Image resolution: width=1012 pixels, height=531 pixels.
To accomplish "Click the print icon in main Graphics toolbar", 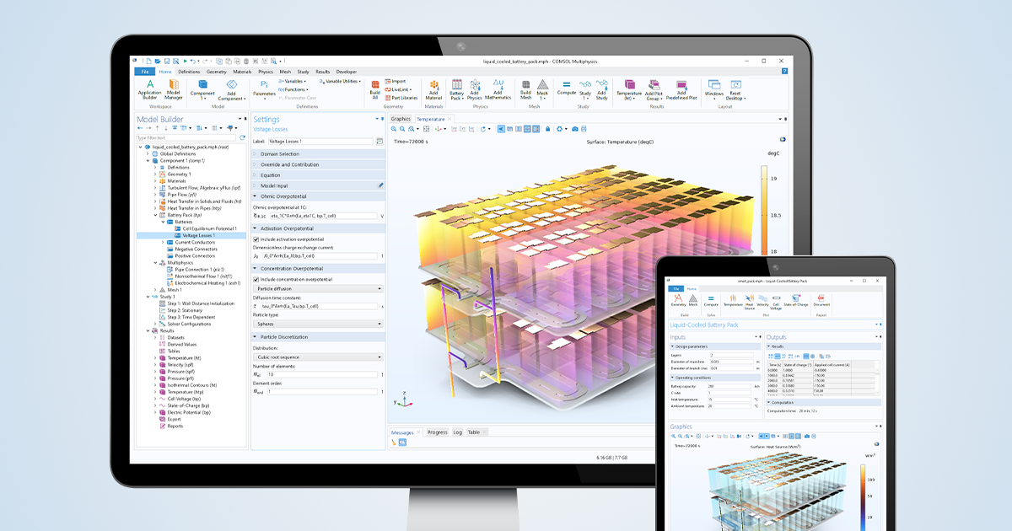I will coord(584,129).
